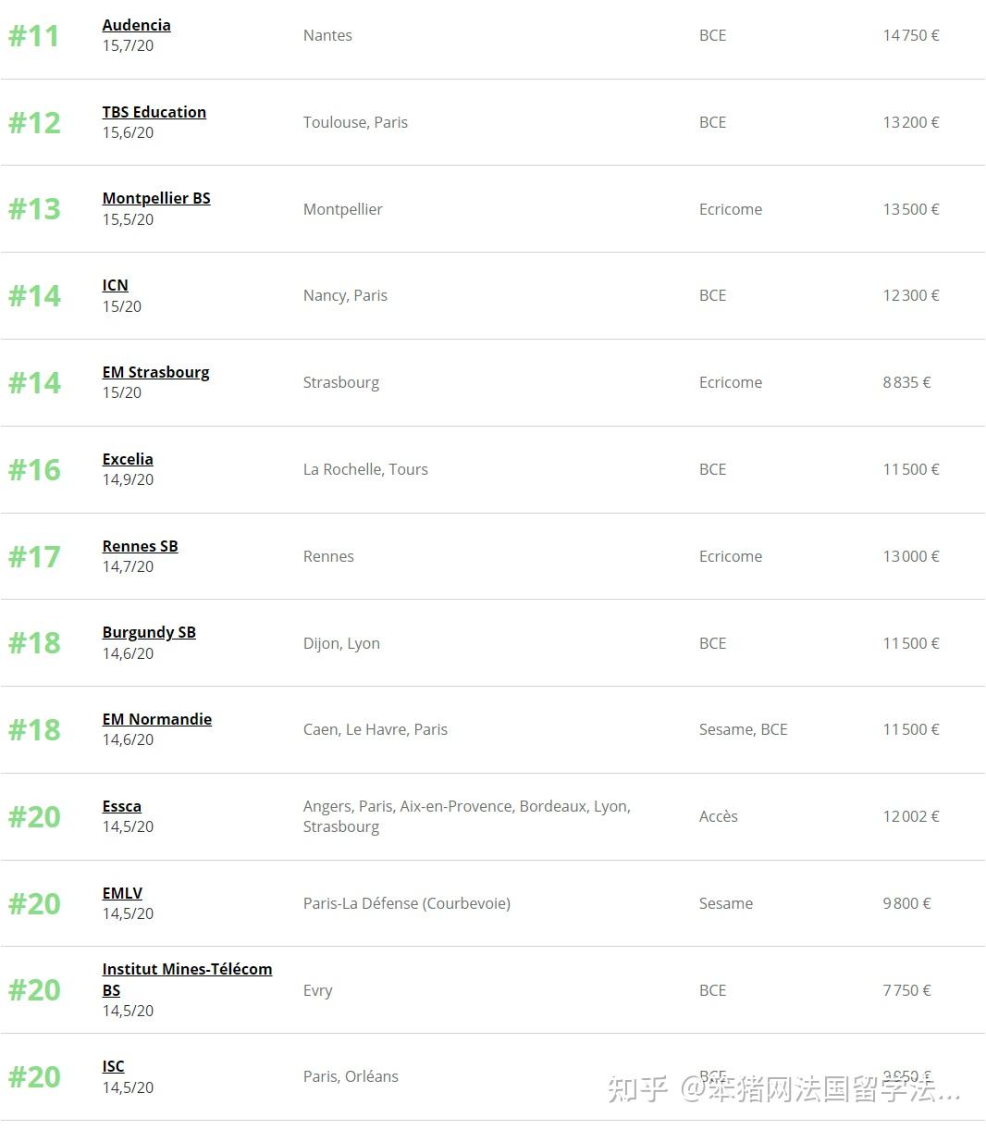Viewport: 986px width, 1130px height.
Task: Click the #16 rank number
Action: click(x=34, y=470)
